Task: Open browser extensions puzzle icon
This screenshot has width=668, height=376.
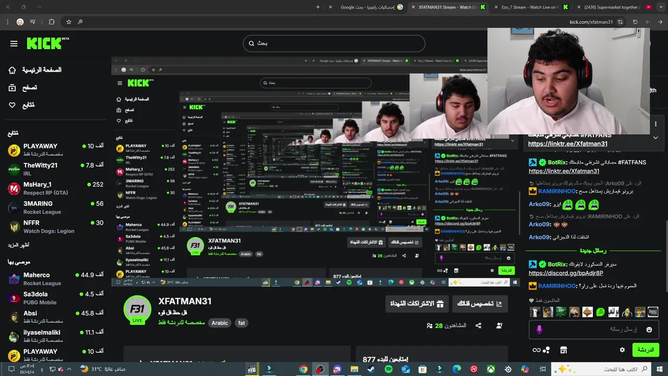Action: (x=51, y=22)
